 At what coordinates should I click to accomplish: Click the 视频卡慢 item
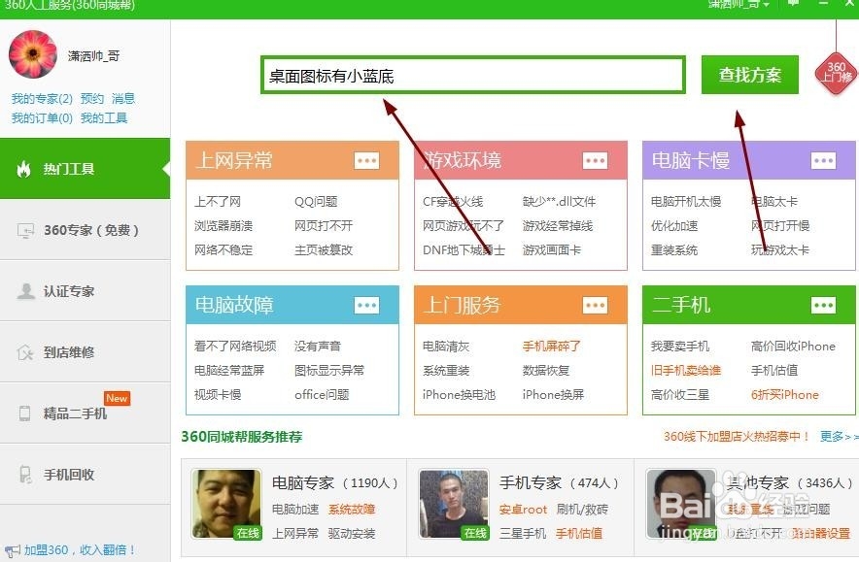[x=218, y=394]
